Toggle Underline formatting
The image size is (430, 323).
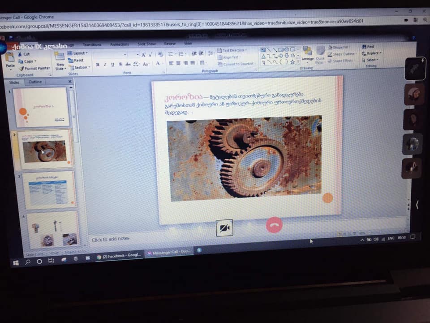pyautogui.click(x=112, y=65)
